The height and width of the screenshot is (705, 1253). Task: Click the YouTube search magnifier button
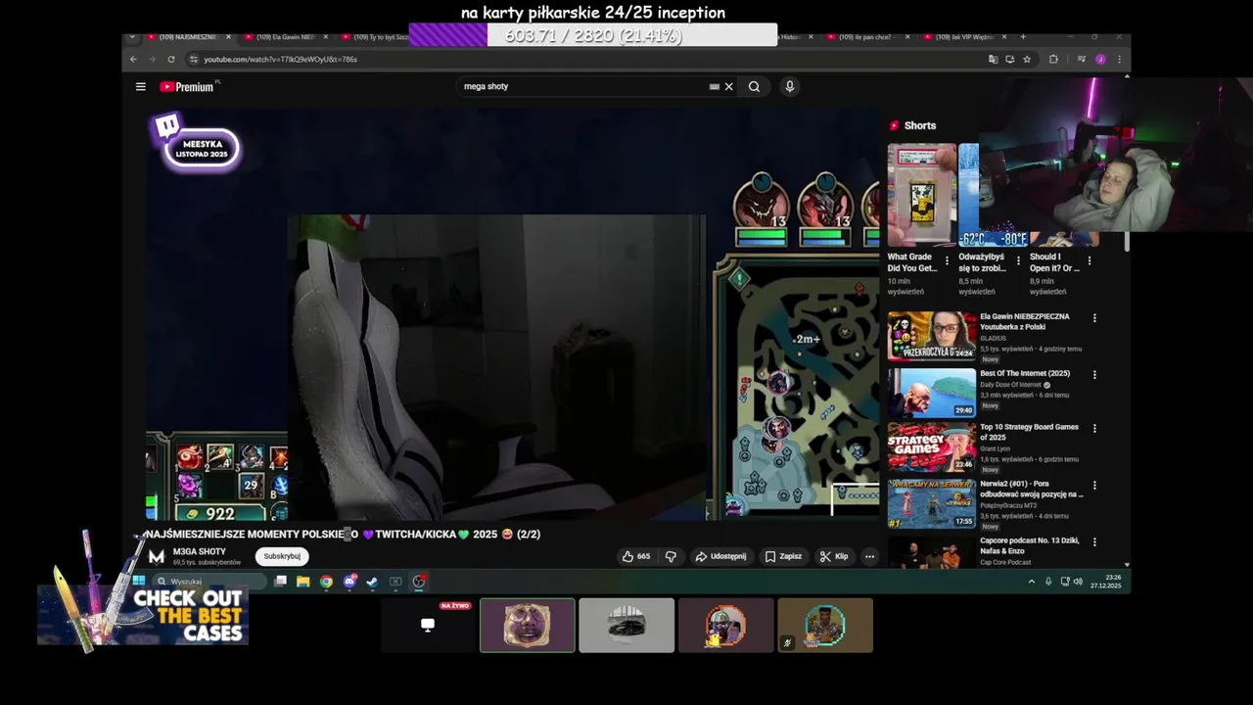[754, 86]
